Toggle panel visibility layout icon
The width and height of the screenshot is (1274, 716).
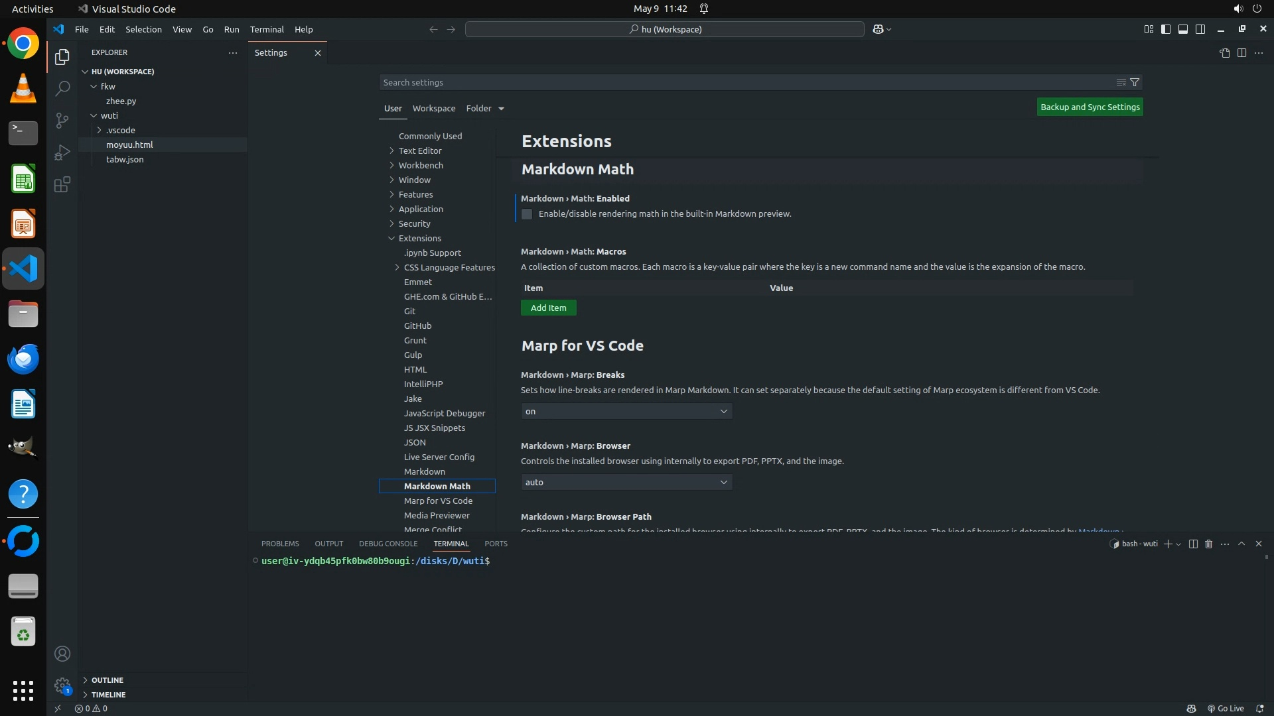1183,29
